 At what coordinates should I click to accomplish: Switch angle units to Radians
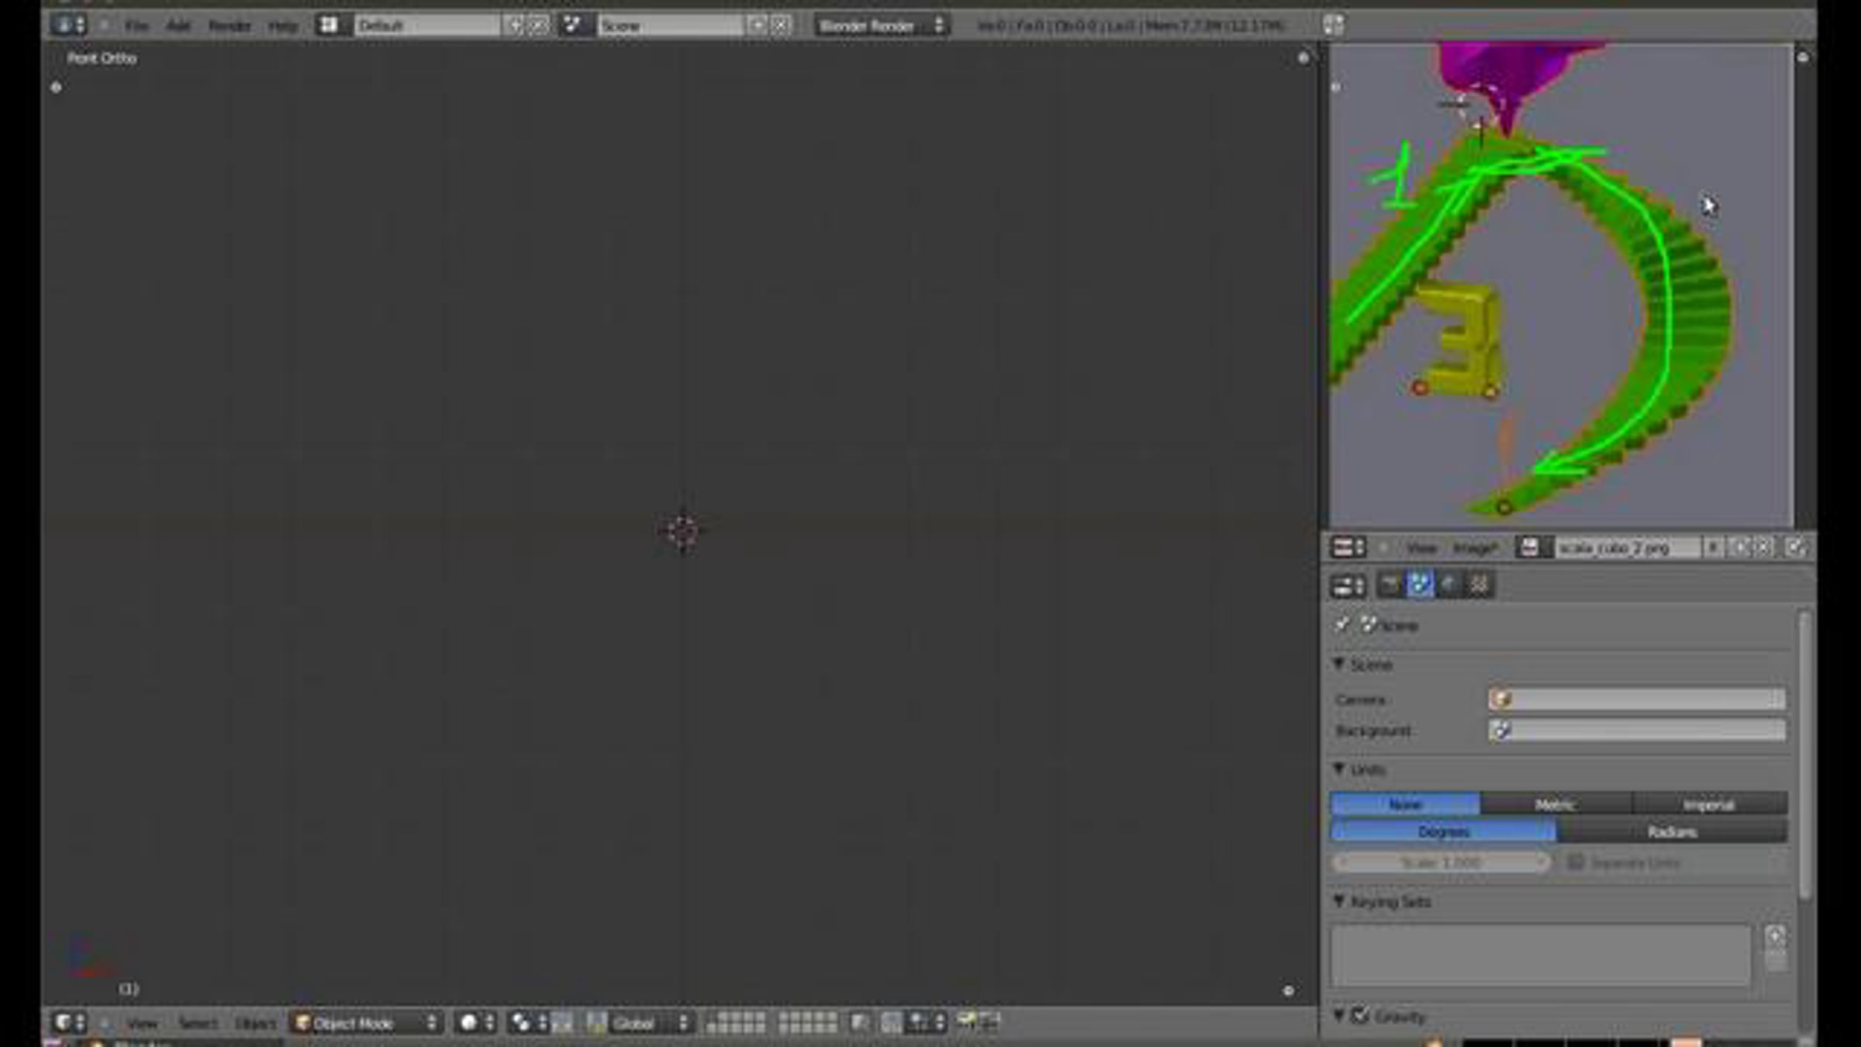pyautogui.click(x=1671, y=831)
